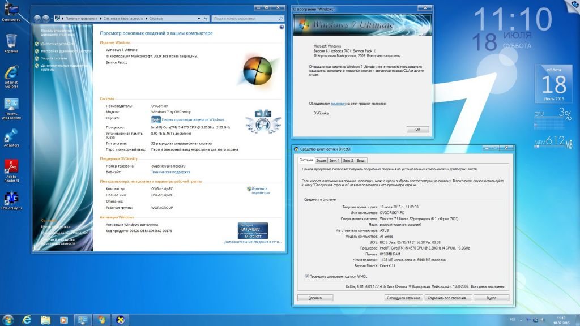Screen dimensions: 580x326
Task: Expand the 'Система и безопасность' breadcrumb arrow
Action: (x=147, y=18)
